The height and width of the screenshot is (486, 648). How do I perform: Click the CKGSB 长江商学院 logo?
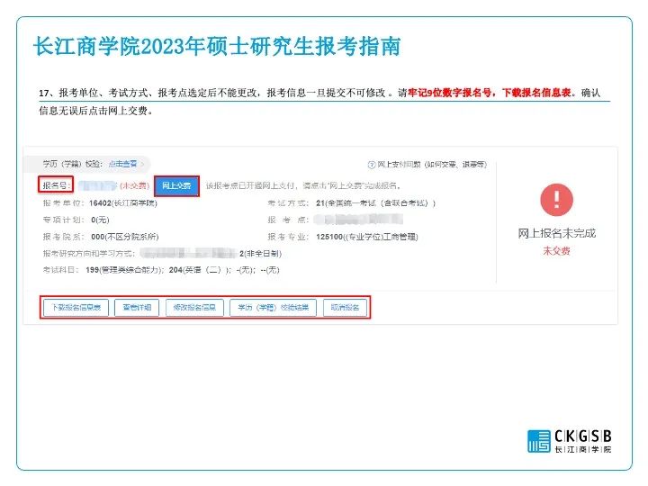[x=570, y=441]
